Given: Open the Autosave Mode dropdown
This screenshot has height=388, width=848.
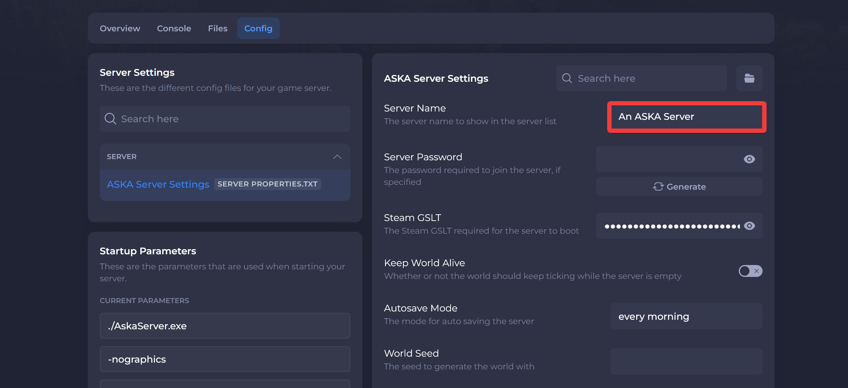Looking at the screenshot, I should (686, 316).
